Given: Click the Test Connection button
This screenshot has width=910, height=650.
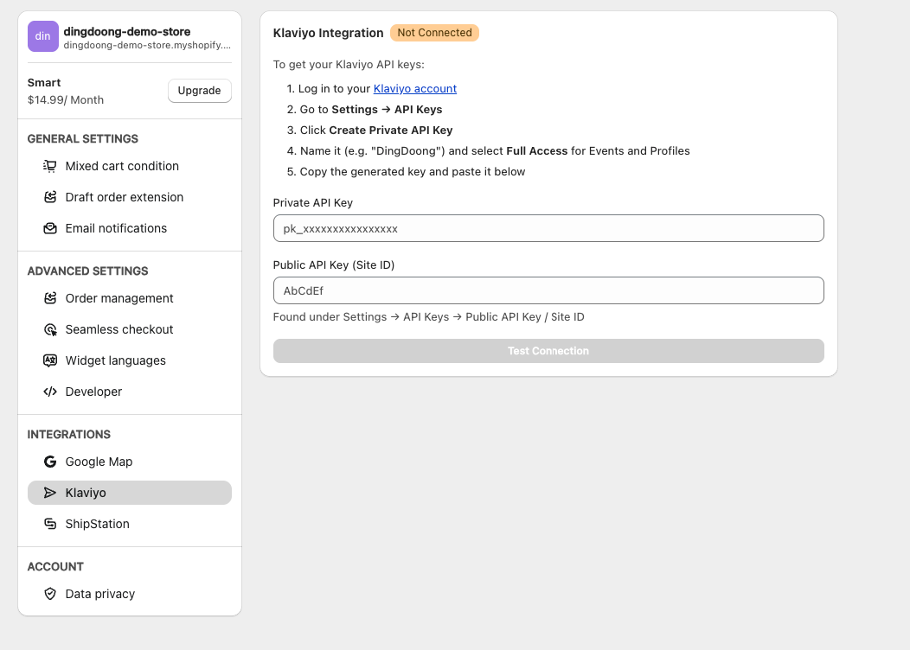Looking at the screenshot, I should coord(548,351).
